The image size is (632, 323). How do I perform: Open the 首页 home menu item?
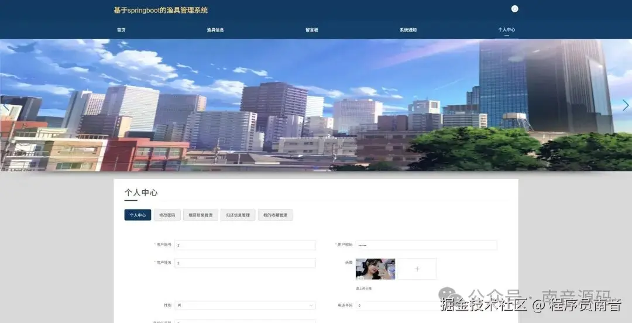121,30
